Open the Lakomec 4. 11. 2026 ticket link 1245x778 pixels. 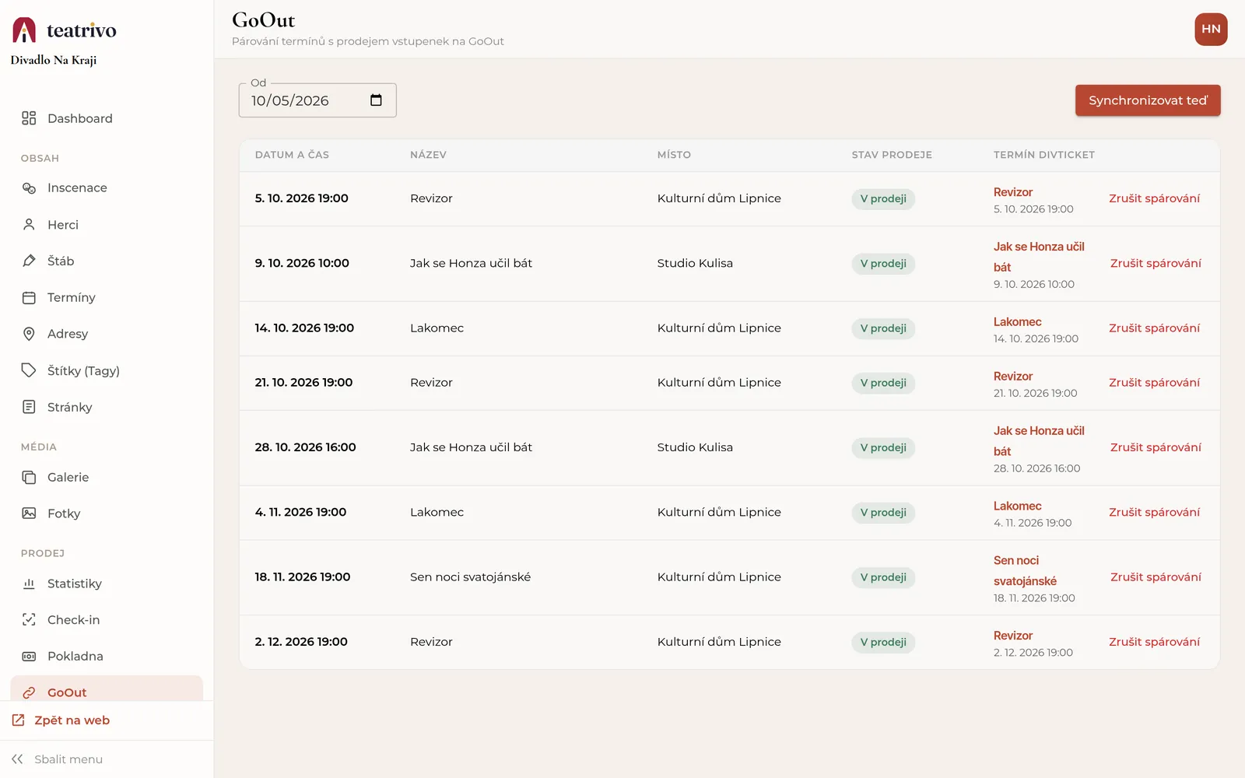coord(1017,506)
